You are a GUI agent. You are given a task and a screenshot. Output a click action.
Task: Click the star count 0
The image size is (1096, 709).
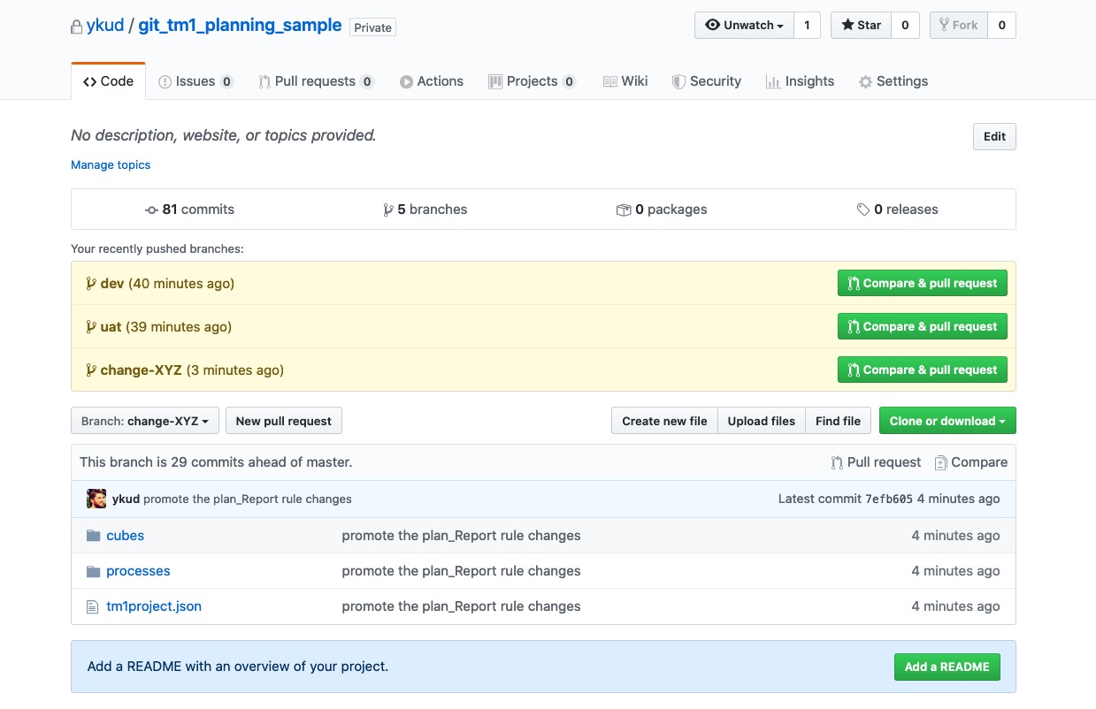[x=905, y=26]
